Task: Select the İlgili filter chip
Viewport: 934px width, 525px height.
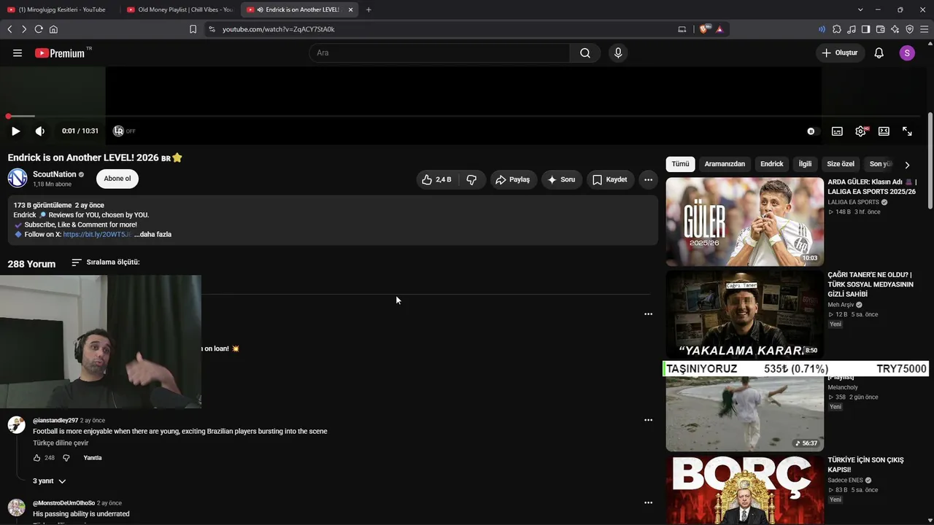Action: pyautogui.click(x=805, y=164)
